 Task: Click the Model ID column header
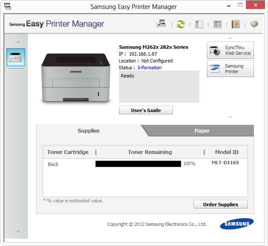[x=227, y=152]
